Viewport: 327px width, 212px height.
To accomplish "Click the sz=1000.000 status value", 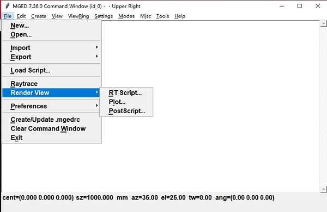I will click(x=94, y=197).
